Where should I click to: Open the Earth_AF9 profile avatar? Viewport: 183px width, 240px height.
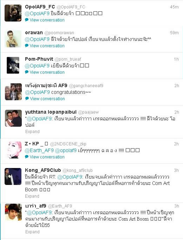[13, 212]
